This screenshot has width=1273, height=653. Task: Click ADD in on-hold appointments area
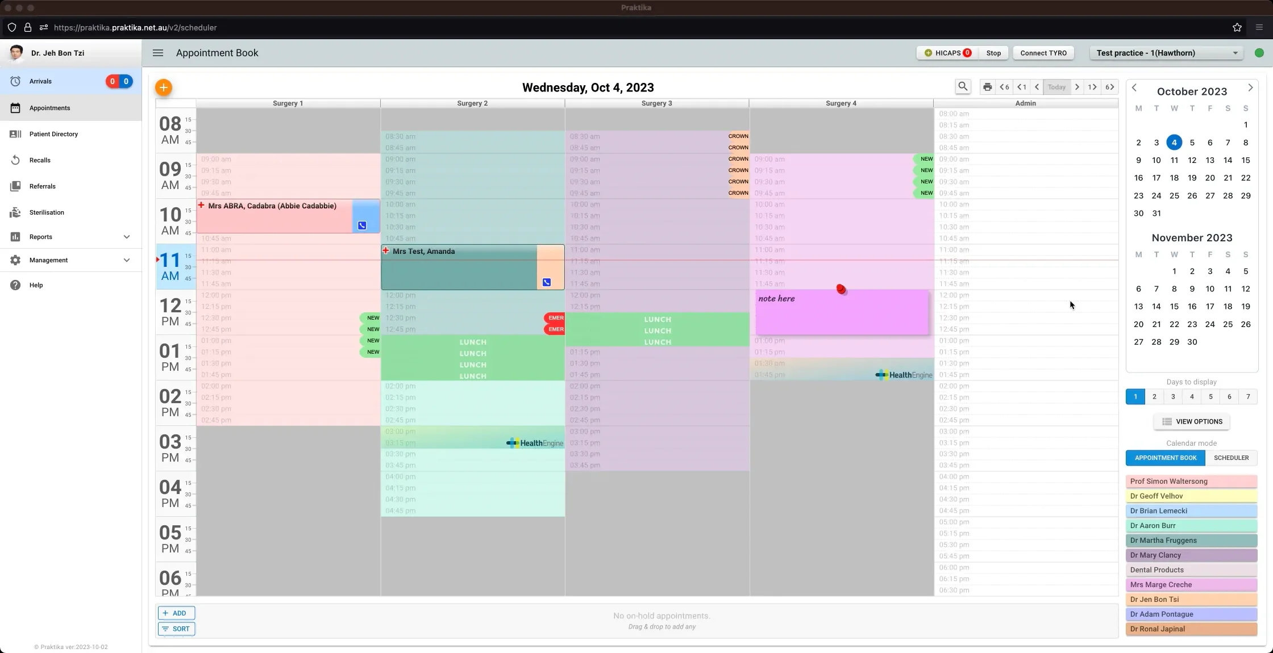176,613
